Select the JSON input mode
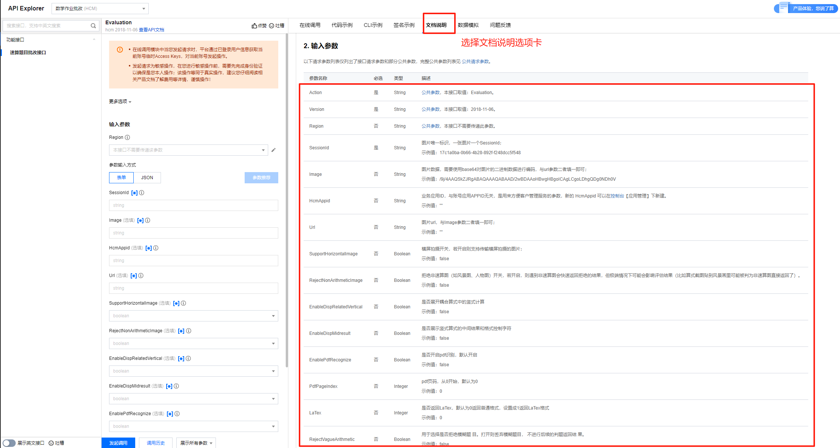The height and width of the screenshot is (448, 840). click(x=147, y=178)
